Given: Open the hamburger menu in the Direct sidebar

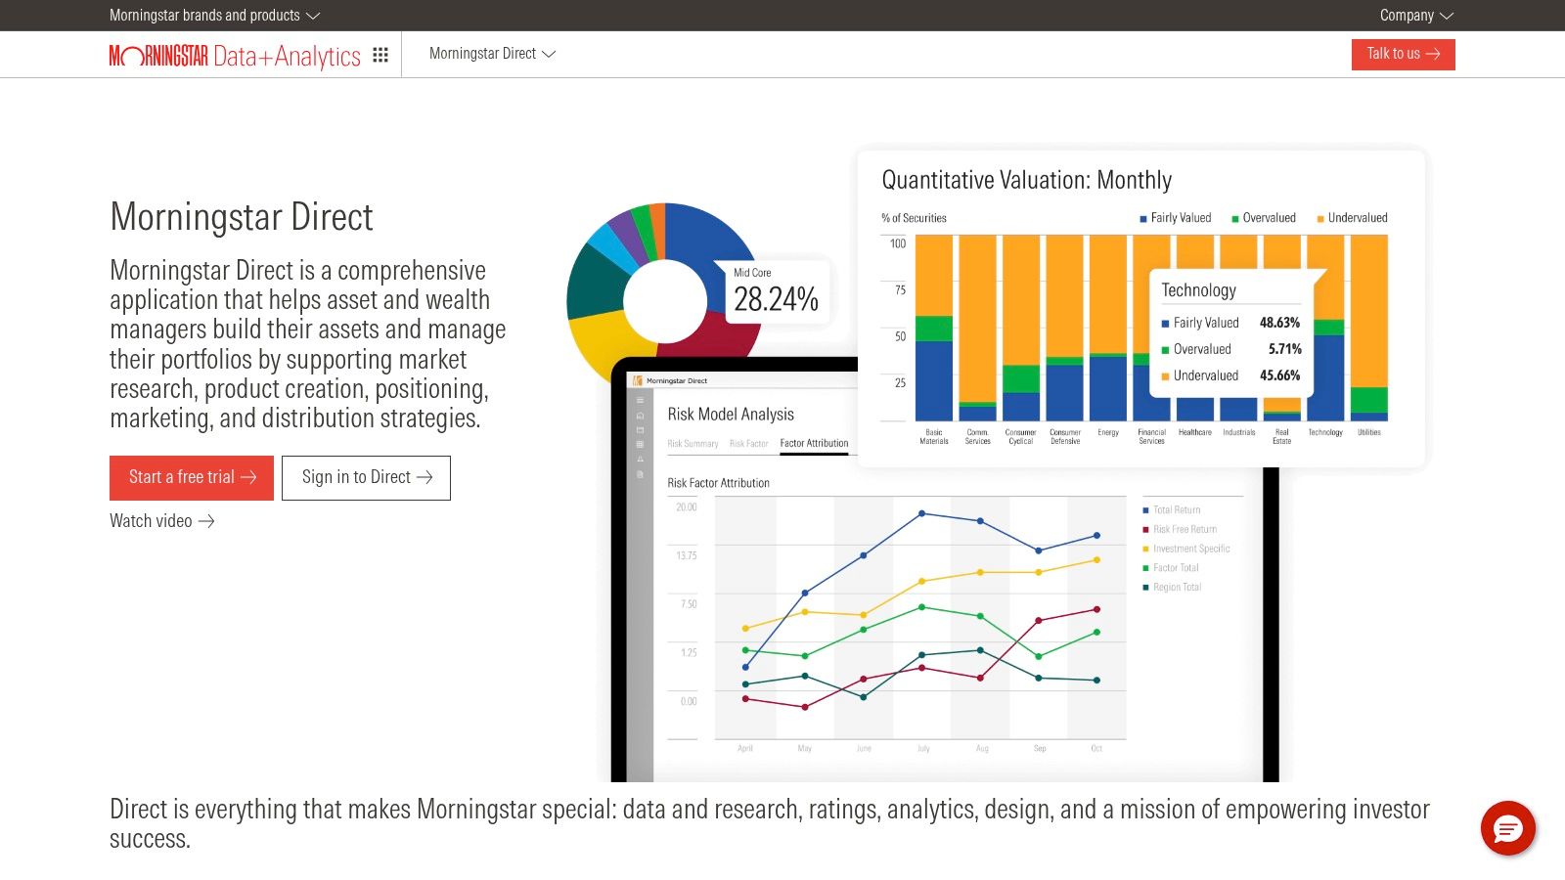Looking at the screenshot, I should tap(640, 401).
